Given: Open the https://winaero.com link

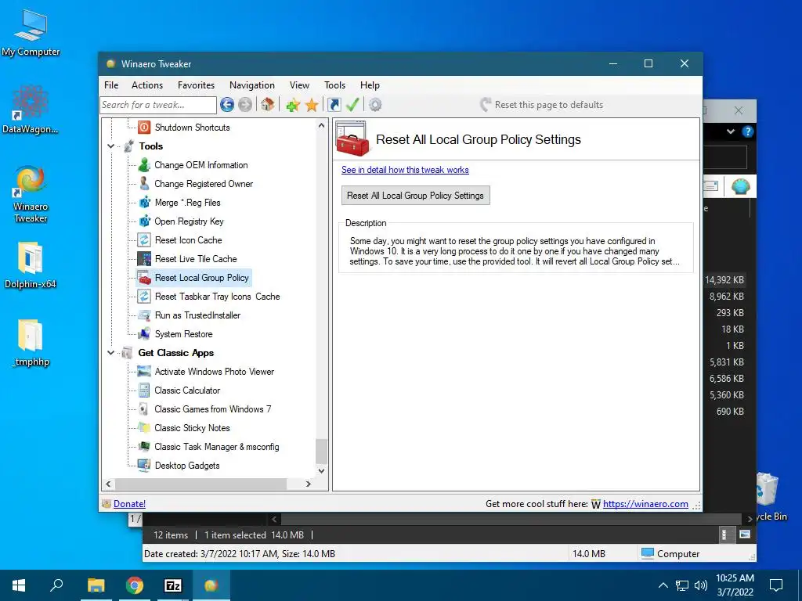Looking at the screenshot, I should [x=645, y=504].
